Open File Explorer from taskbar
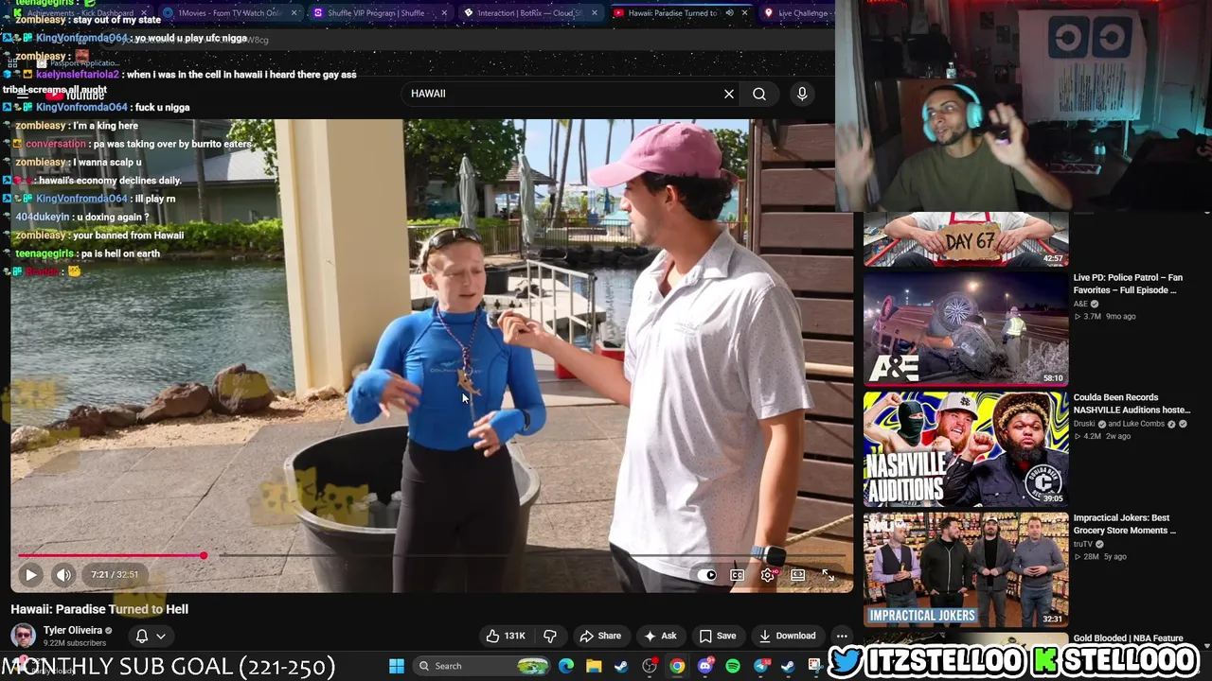Viewport: 1212px width, 681px height. [594, 666]
